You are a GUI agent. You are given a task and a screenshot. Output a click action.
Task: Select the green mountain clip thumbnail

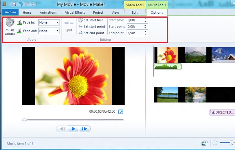tap(195, 55)
